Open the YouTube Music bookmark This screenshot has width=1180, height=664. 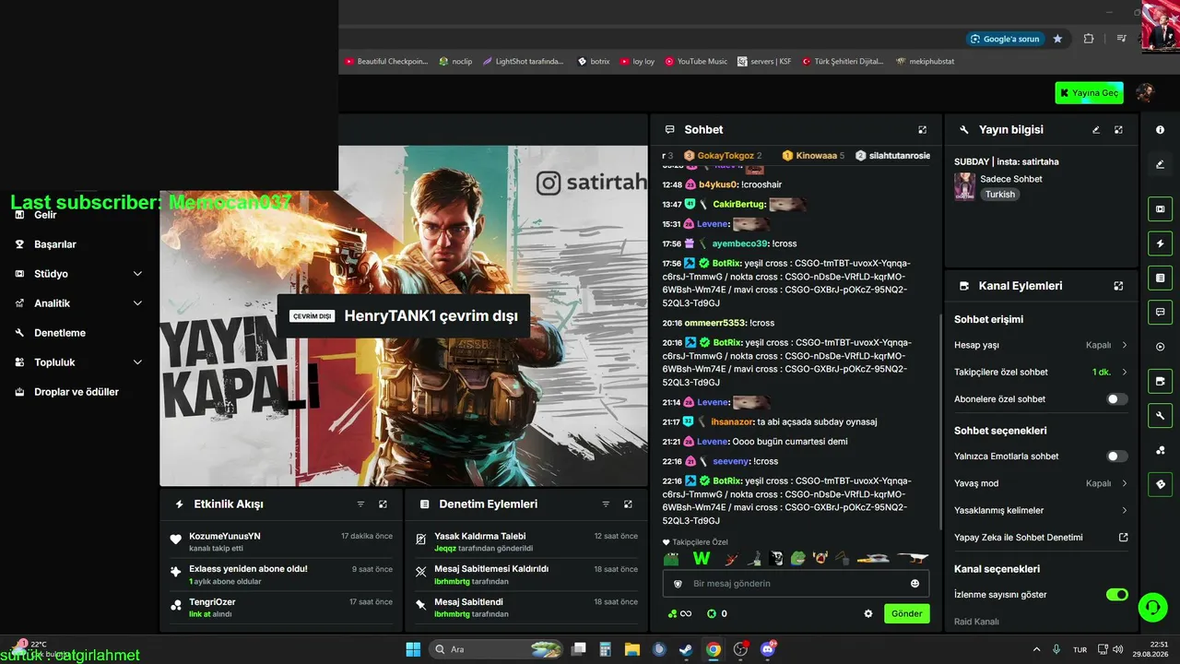pyautogui.click(x=696, y=62)
